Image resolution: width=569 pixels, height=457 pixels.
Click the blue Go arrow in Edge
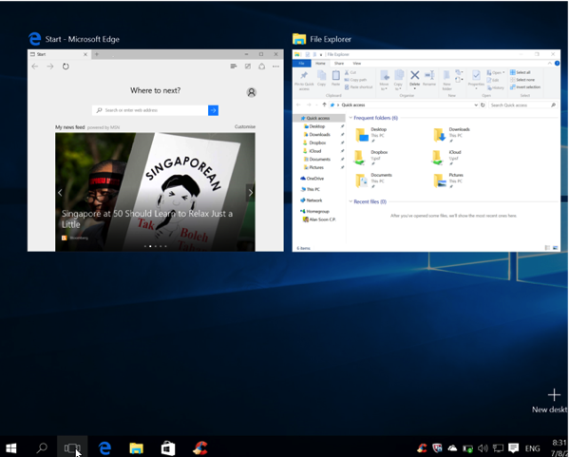click(x=214, y=110)
